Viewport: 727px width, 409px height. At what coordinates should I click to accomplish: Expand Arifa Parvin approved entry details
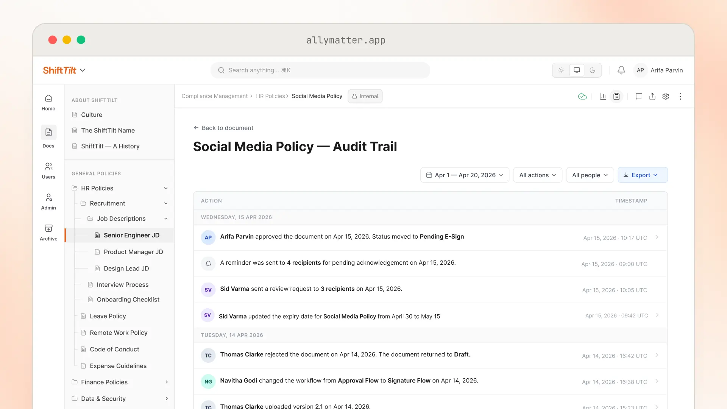pos(657,237)
